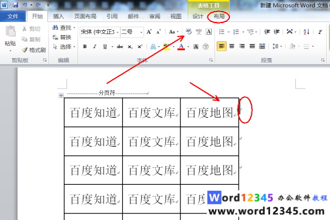
Task: Click the 粘贴 paste button
Action: click(10, 38)
